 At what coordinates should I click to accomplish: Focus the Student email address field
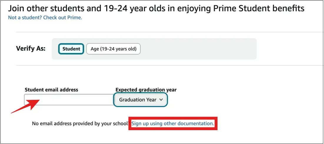coord(69,100)
